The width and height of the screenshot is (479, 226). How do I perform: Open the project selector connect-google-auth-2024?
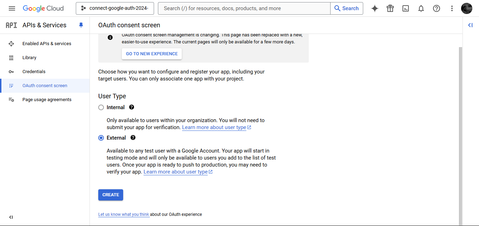pos(115,8)
